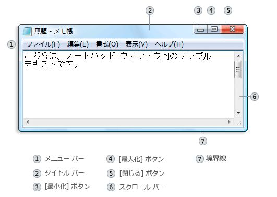Screen dimensions: 277x197
Task: Click the vertical scrollbar thumb
Action: point(238,69)
